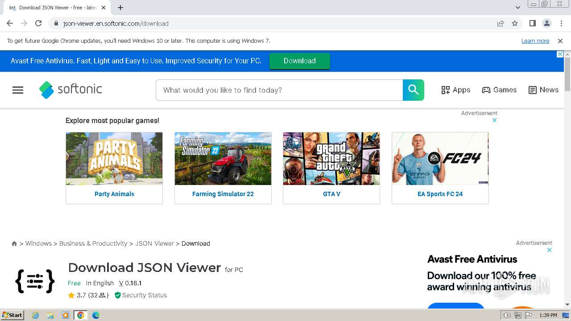The height and width of the screenshot is (321, 571).
Task: Click the Chrome taskbar icon
Action: [81, 315]
